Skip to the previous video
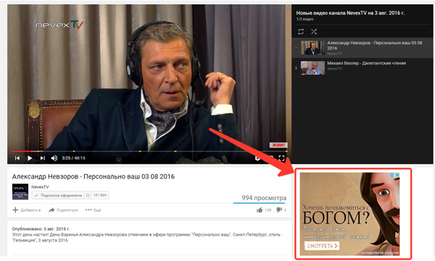Screen dimensions: 435x261 (17, 158)
